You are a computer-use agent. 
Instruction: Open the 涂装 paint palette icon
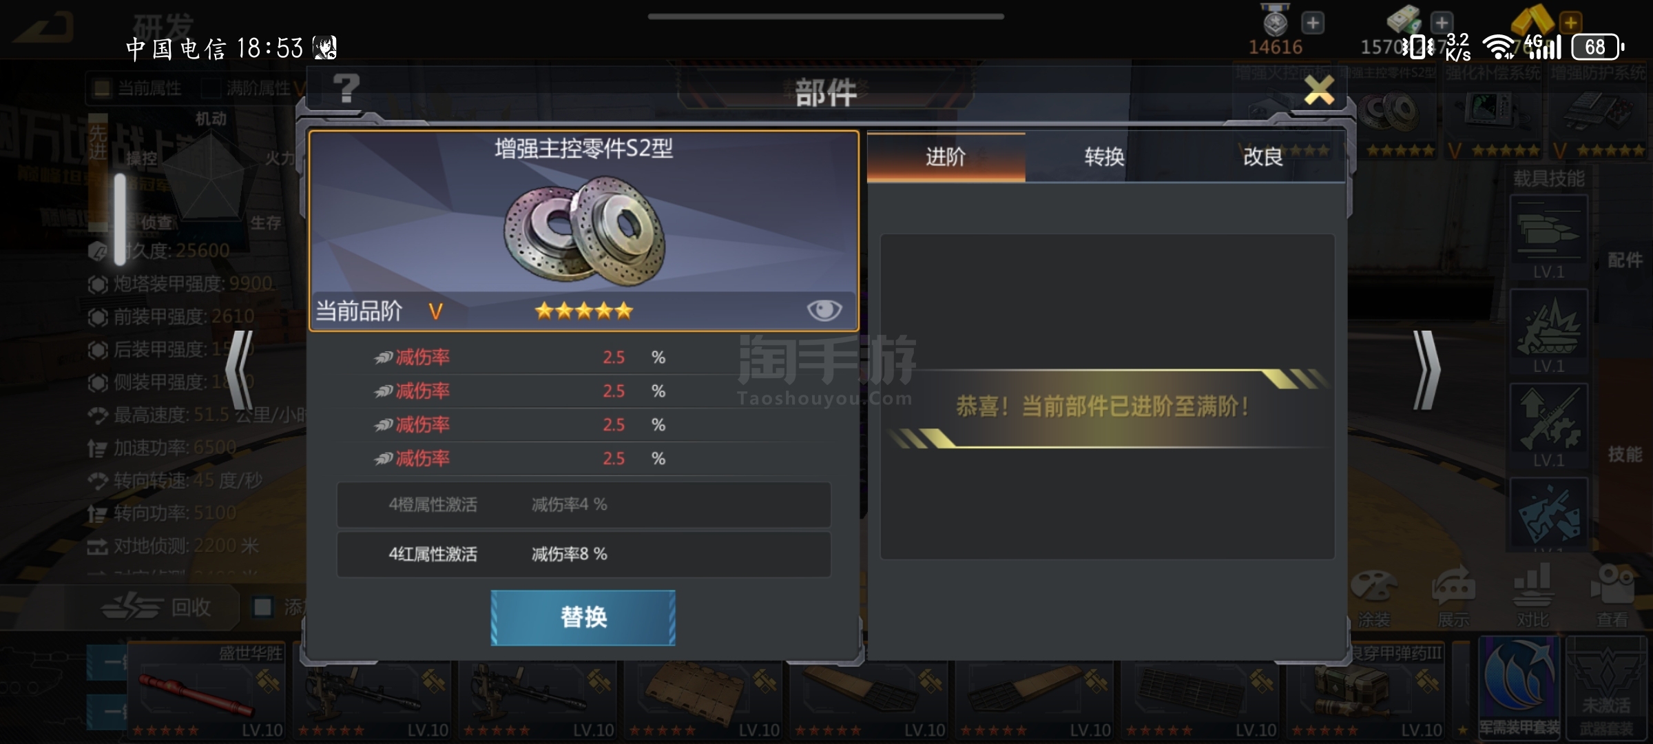pyautogui.click(x=1373, y=597)
